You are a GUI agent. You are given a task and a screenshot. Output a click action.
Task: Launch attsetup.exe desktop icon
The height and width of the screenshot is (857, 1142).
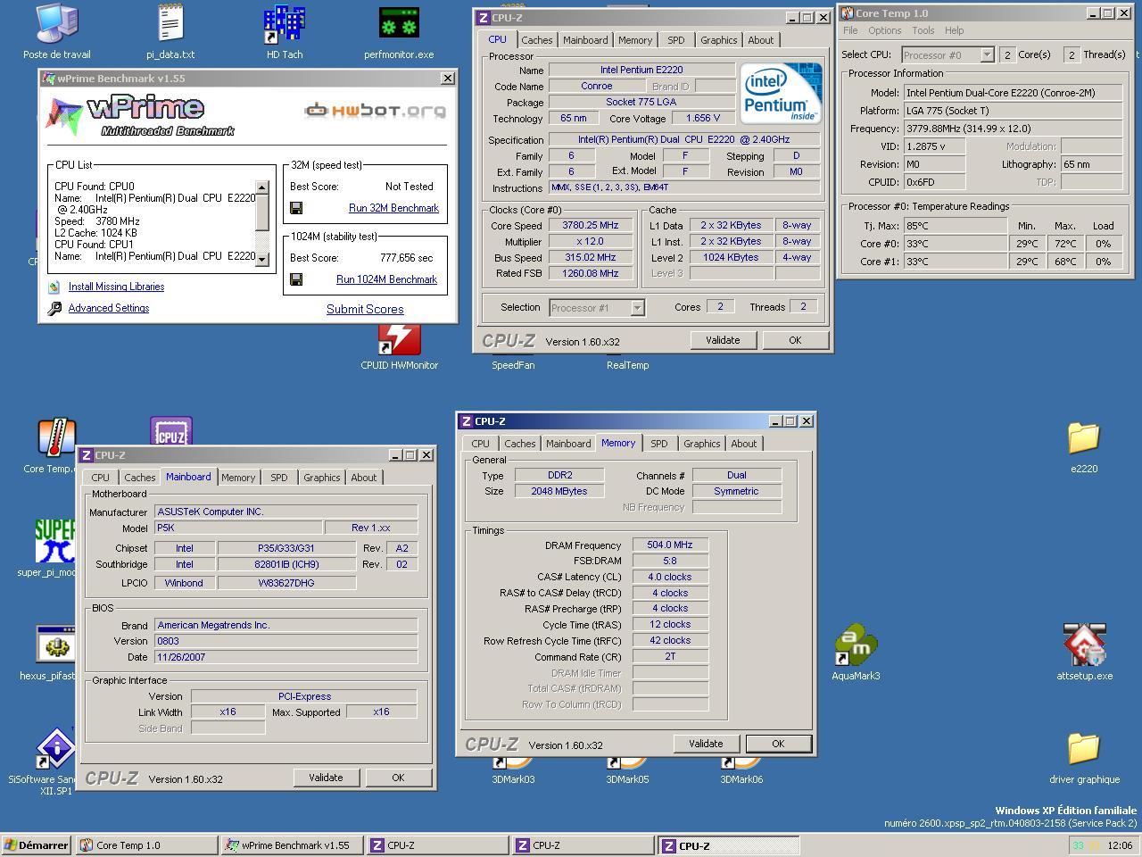[x=1084, y=645]
